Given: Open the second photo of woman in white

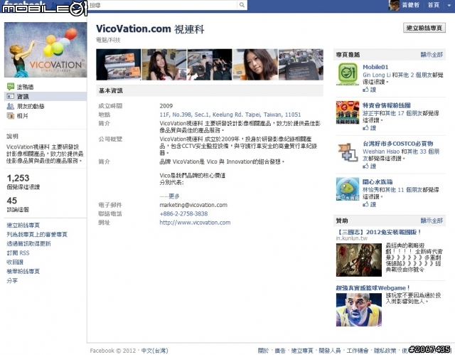Looking at the screenshot, I should click(164, 65).
